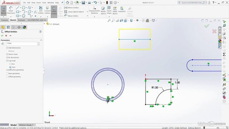
Task: Select the Sketch Fillet tool
Action: 29,16
